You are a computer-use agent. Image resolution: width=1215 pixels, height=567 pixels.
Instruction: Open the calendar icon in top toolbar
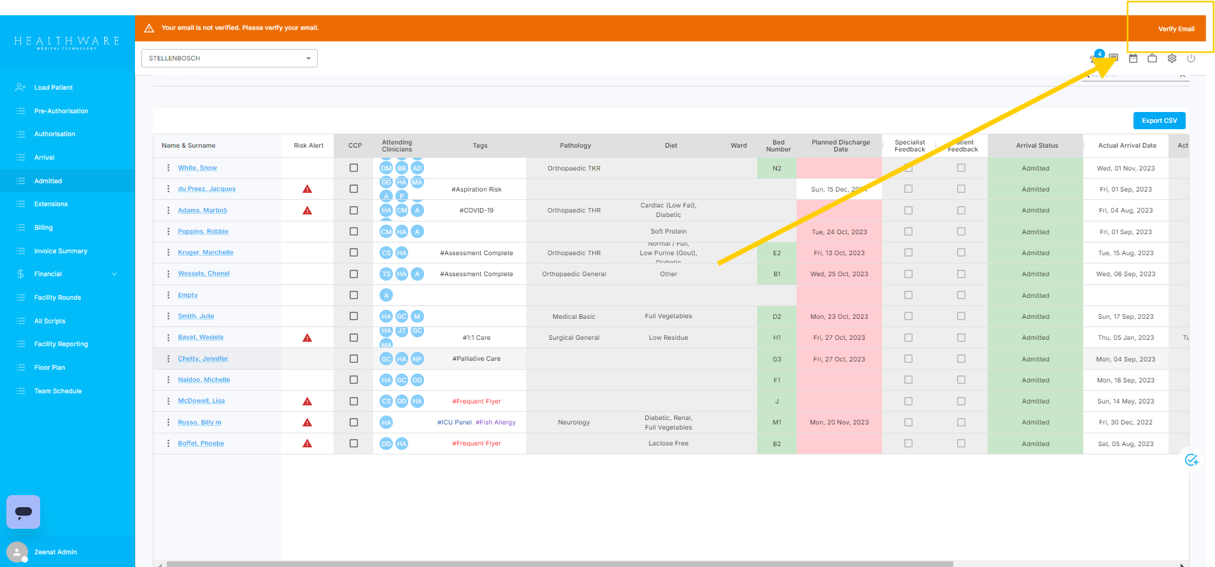[1133, 59]
